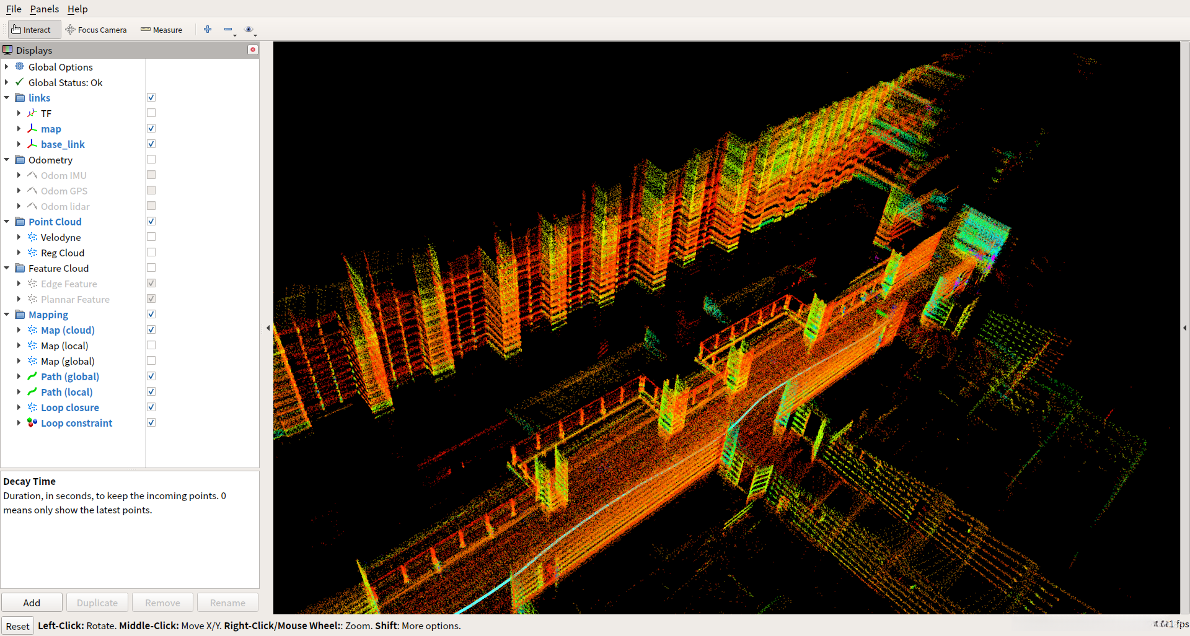Click the blue plus add-tool icon
The image size is (1190, 636).
208,29
